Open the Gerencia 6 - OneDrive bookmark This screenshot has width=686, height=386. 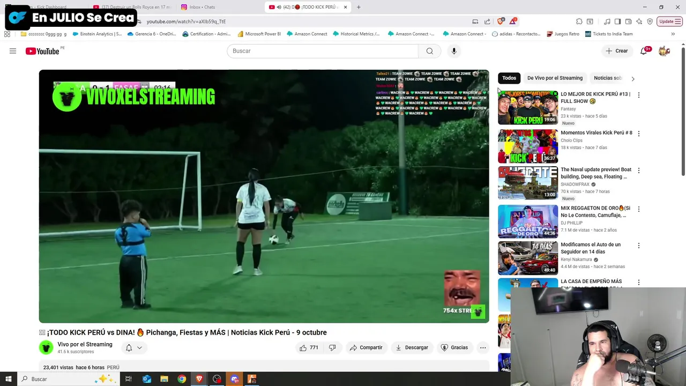[x=152, y=34]
